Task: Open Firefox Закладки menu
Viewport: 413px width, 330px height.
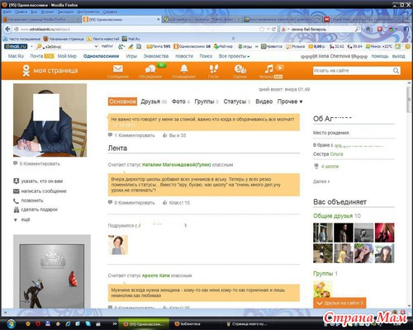Action: coord(65,12)
